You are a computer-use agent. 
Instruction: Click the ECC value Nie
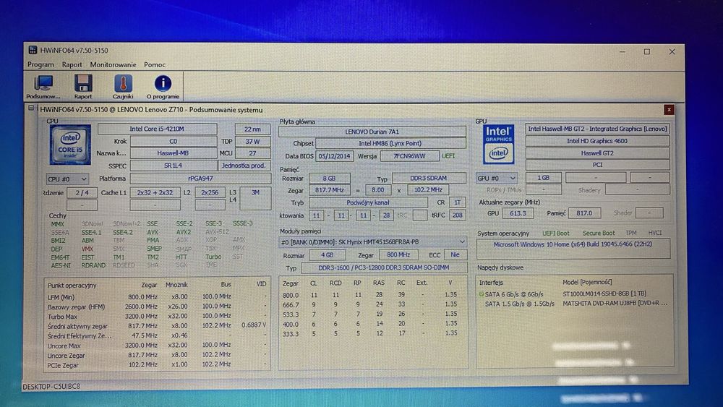[455, 254]
